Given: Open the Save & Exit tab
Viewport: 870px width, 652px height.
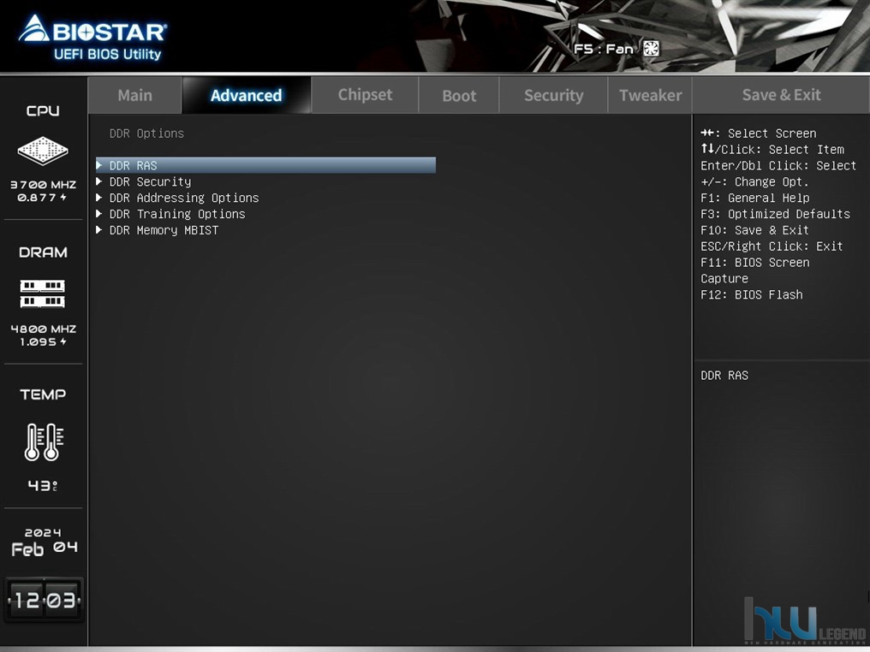Looking at the screenshot, I should [781, 95].
